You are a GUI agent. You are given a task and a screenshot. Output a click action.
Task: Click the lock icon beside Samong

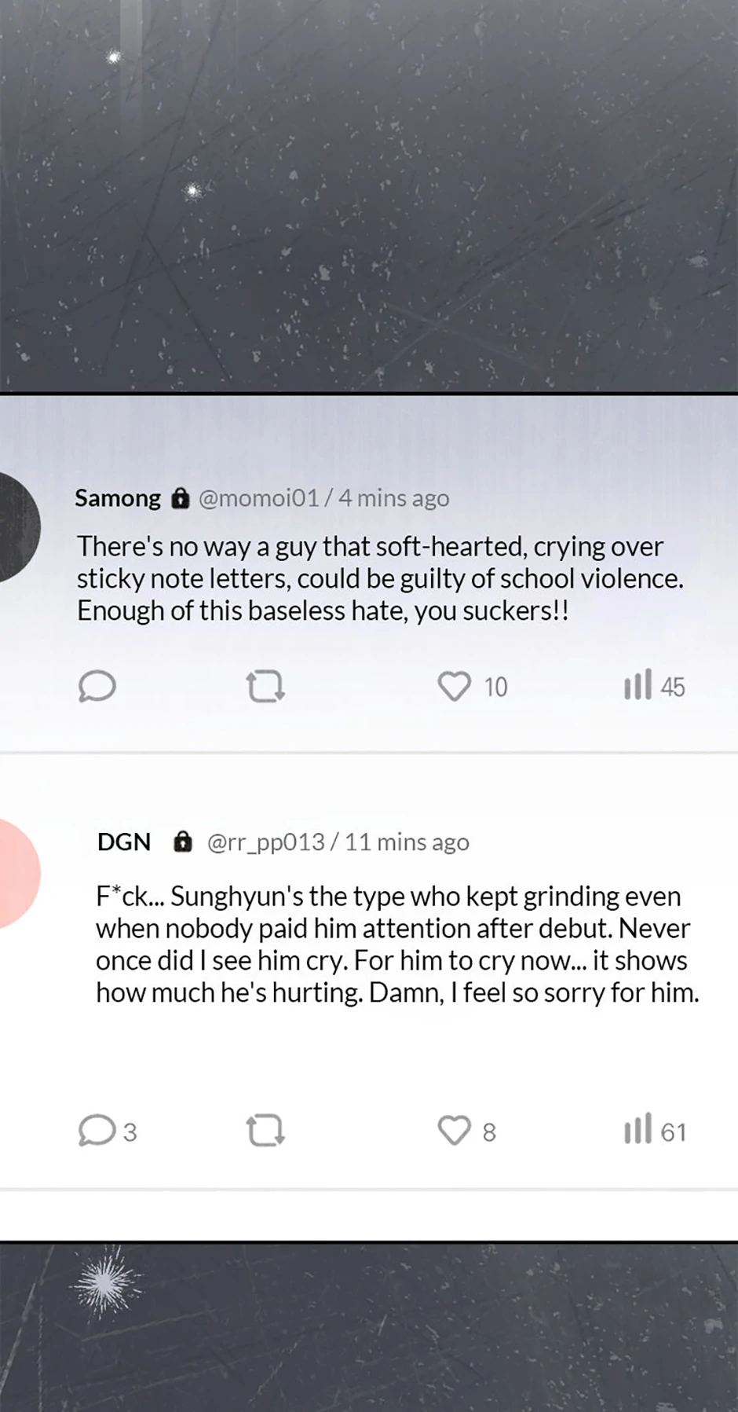coord(181,498)
